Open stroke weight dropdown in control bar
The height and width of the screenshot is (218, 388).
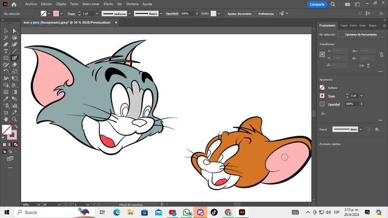(x=97, y=13)
